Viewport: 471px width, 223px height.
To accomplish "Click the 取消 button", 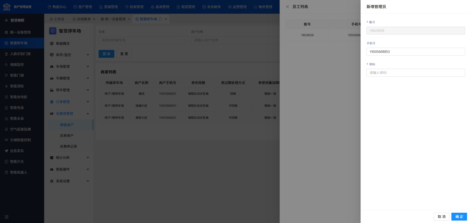I will [441, 217].
